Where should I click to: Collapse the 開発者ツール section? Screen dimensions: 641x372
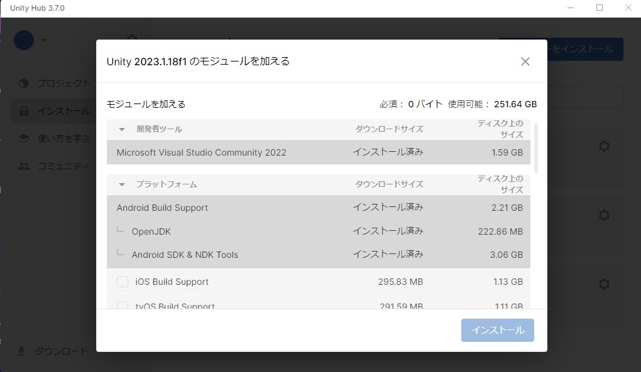pos(121,129)
